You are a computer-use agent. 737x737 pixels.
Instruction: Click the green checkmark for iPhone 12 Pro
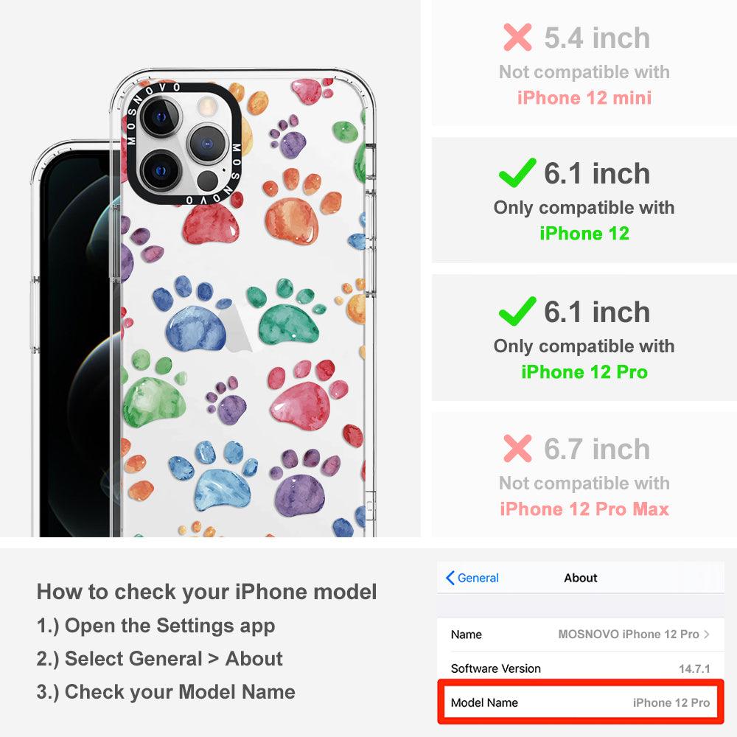click(x=517, y=311)
